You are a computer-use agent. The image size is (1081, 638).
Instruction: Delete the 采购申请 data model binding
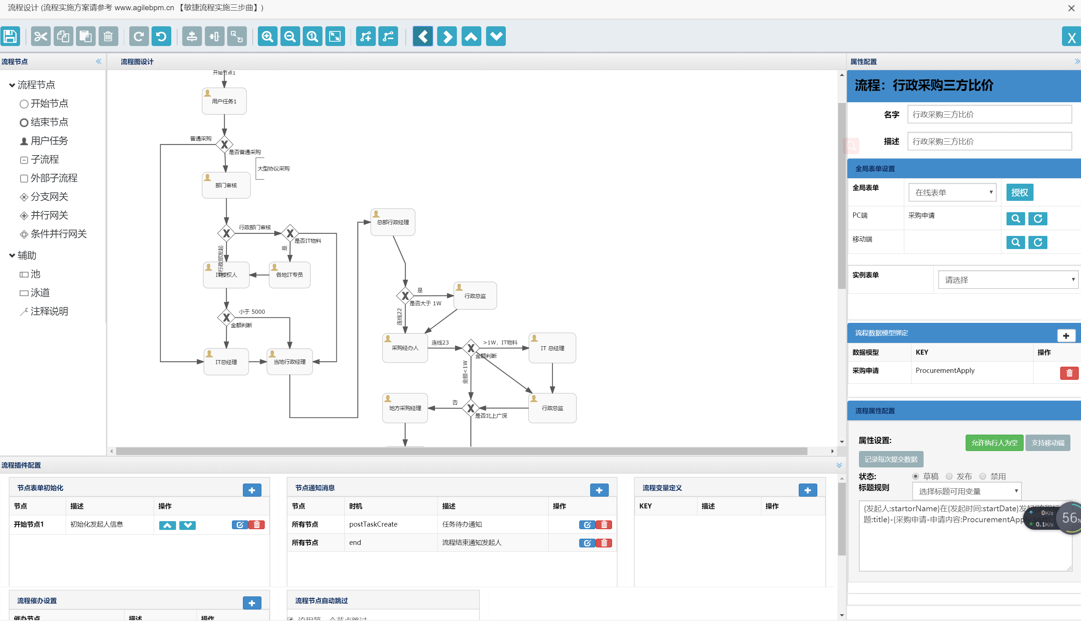click(x=1069, y=373)
